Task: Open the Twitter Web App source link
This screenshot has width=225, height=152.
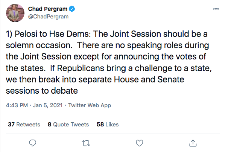Action: [90, 105]
